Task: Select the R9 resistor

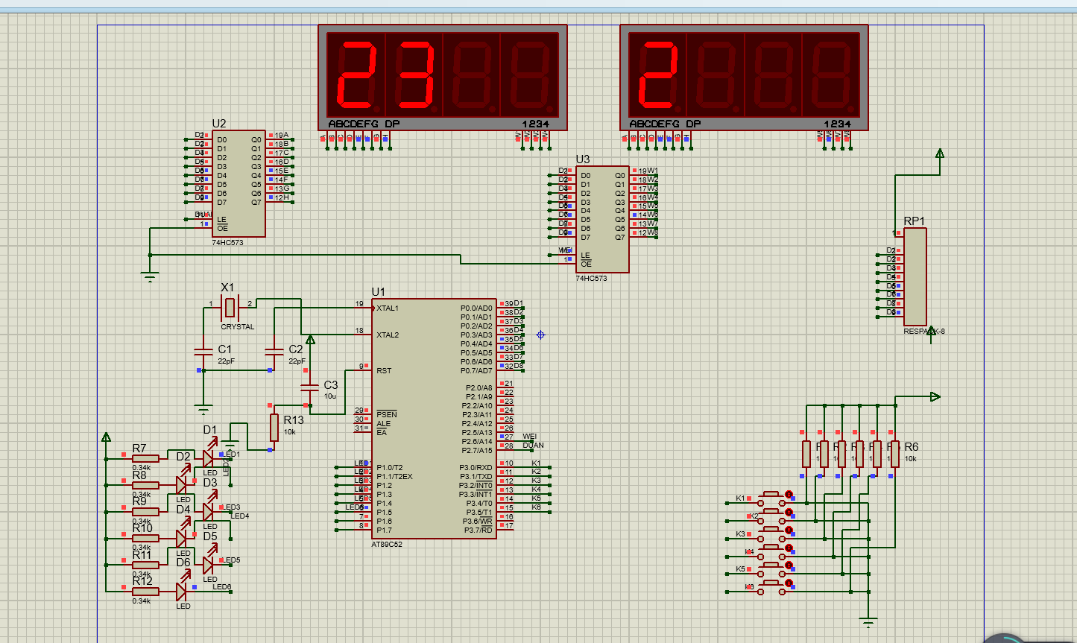Action: pos(145,512)
